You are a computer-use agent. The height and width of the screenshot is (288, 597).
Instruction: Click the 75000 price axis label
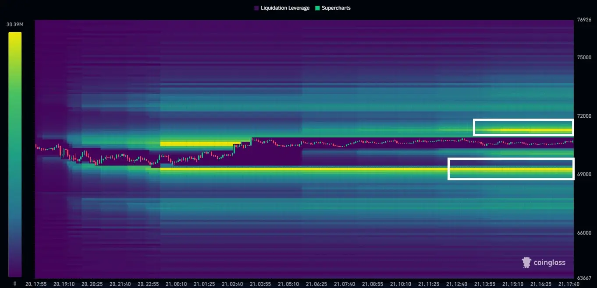583,57
